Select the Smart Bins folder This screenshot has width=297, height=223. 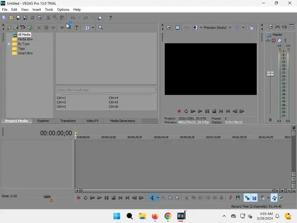click(25, 53)
